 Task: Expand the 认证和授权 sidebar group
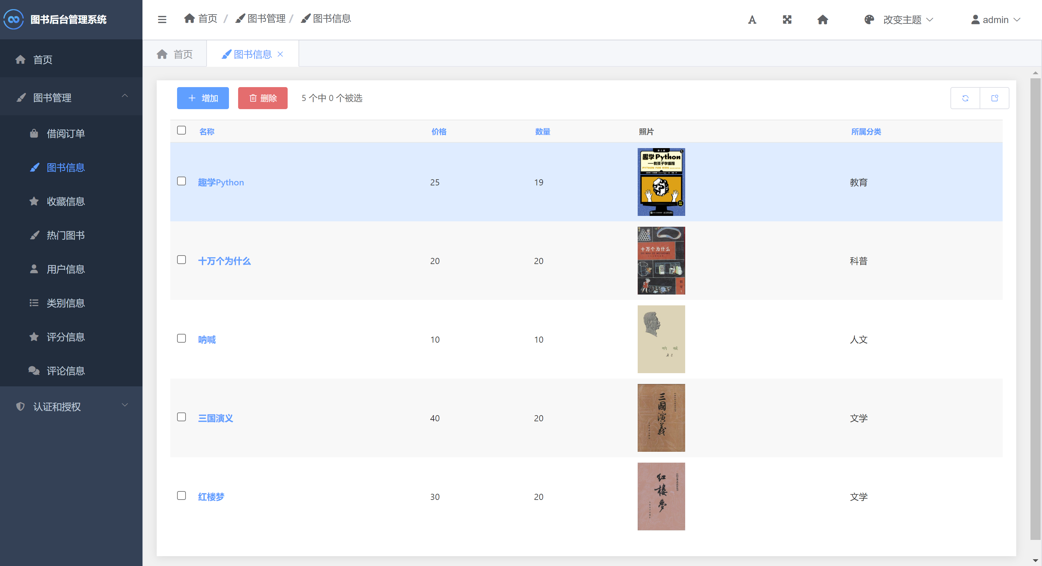click(x=71, y=406)
